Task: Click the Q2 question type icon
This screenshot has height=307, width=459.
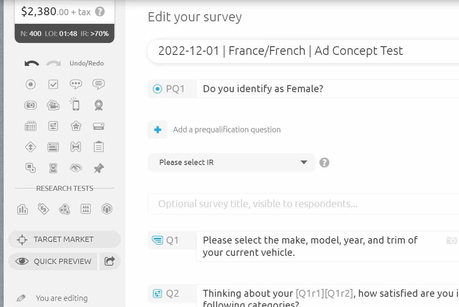Action: [157, 293]
